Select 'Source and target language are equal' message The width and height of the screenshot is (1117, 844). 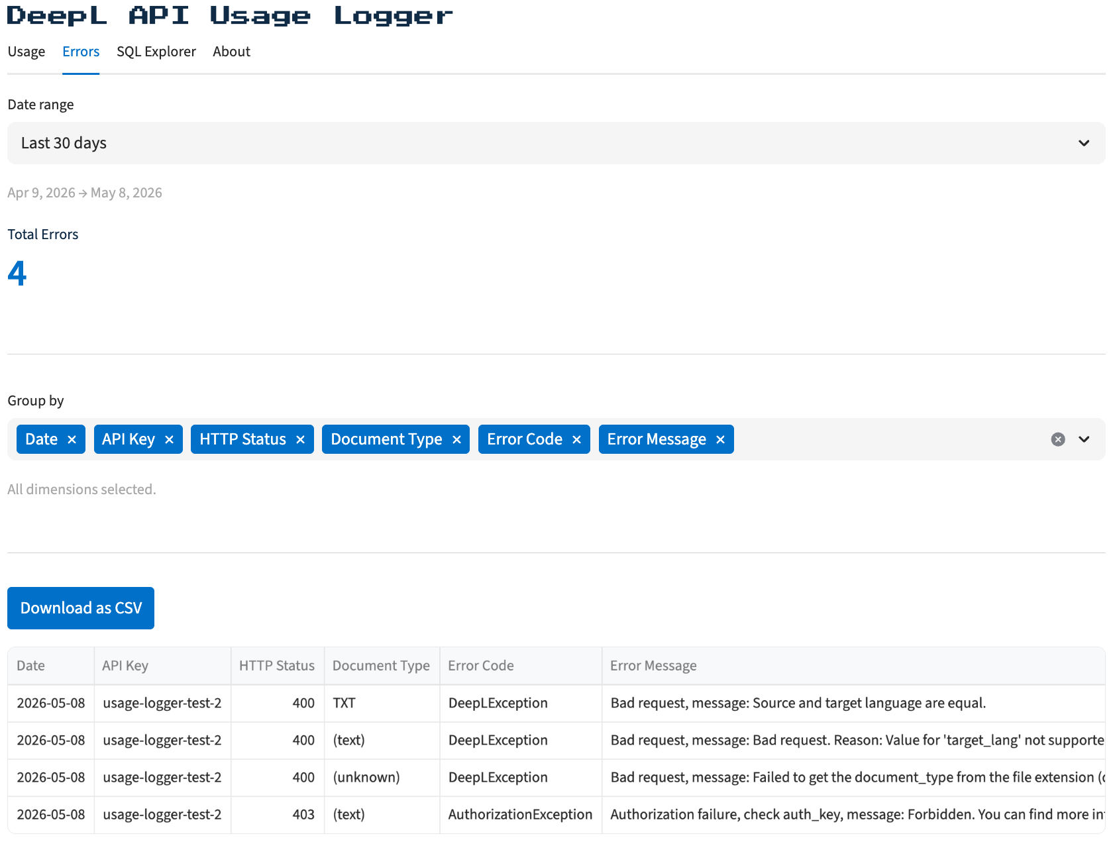click(x=853, y=703)
